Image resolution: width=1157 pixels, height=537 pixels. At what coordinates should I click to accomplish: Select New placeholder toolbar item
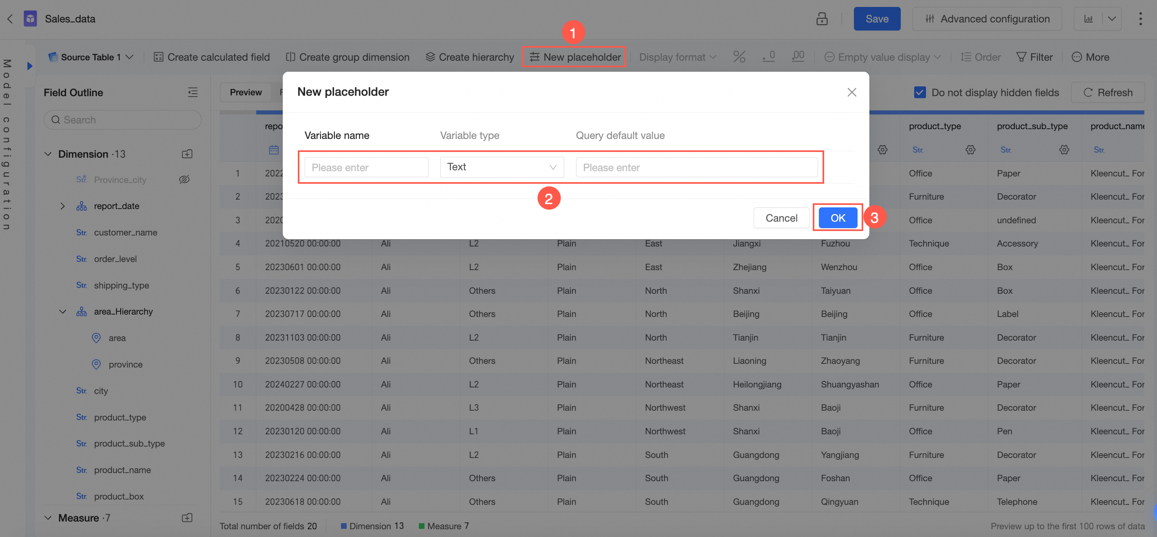pos(574,57)
